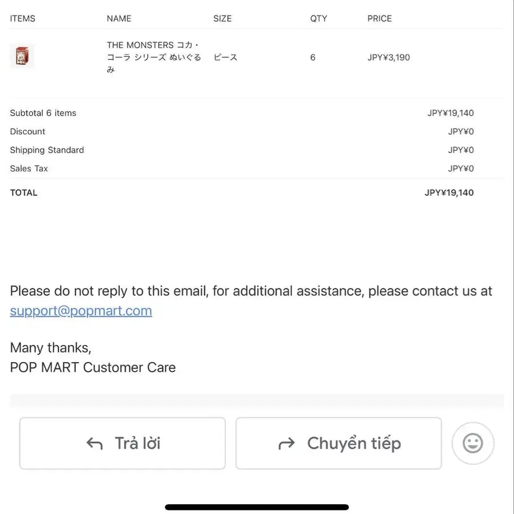
Task: Tap the Trả lời reply button
Action: (x=123, y=443)
